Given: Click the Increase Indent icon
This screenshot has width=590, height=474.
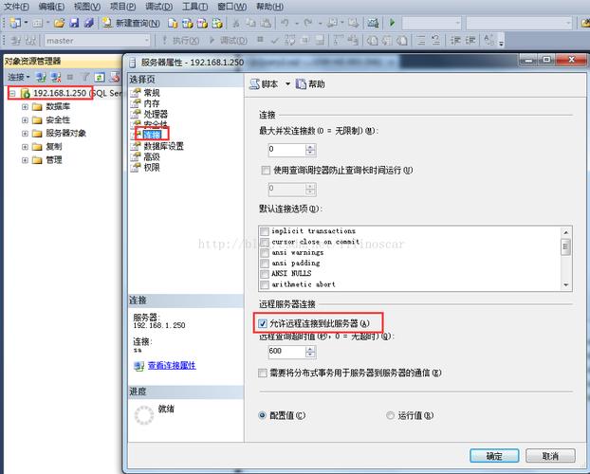Looking at the screenshot, I should (x=470, y=40).
